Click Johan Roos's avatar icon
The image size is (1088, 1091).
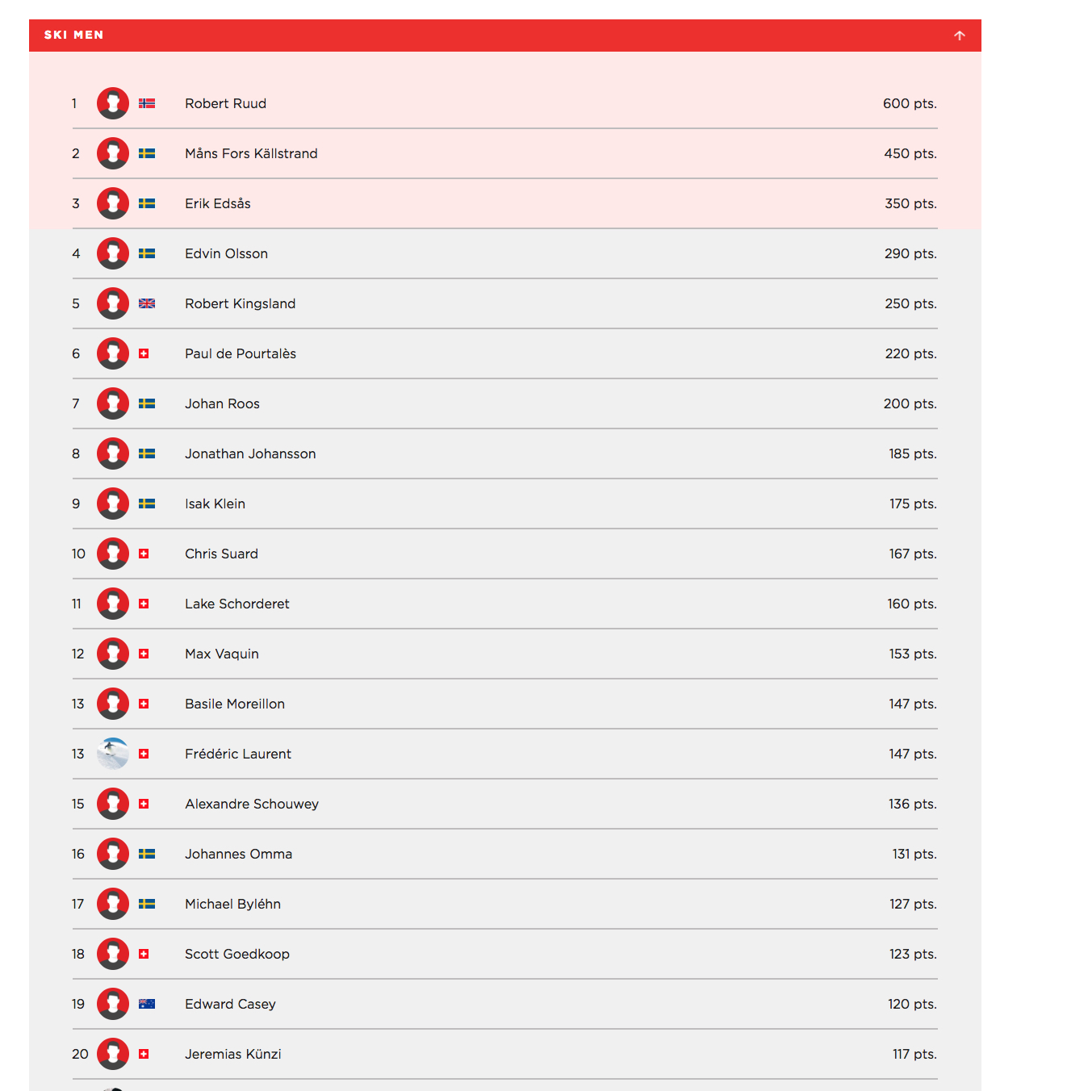(113, 403)
